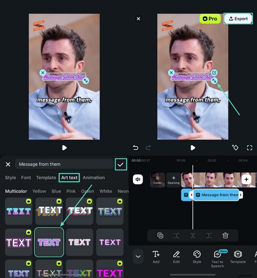
Task: Duplicate the selected clip
Action: [160, 235]
